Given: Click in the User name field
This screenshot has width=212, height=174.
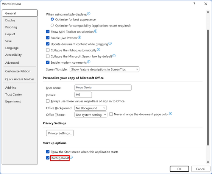Looking at the screenshot, I should 103,88.
